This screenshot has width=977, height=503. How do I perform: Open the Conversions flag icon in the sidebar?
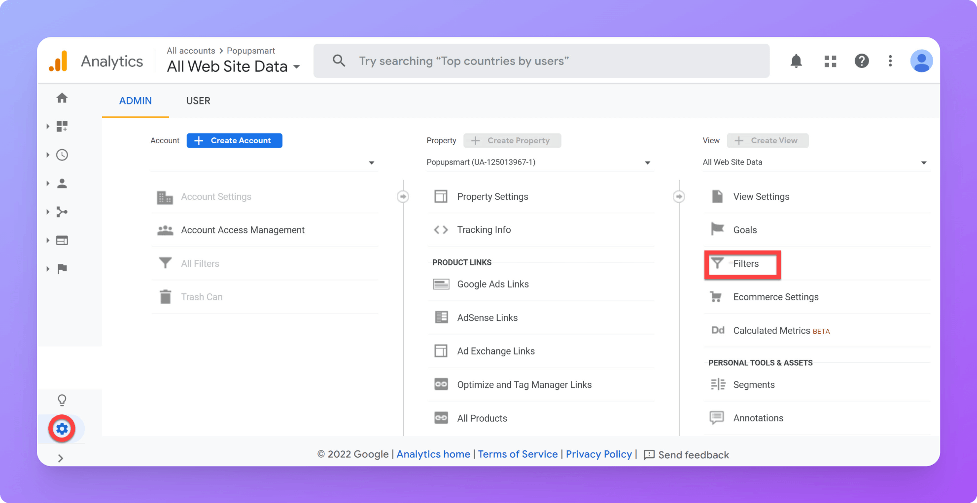click(x=62, y=269)
